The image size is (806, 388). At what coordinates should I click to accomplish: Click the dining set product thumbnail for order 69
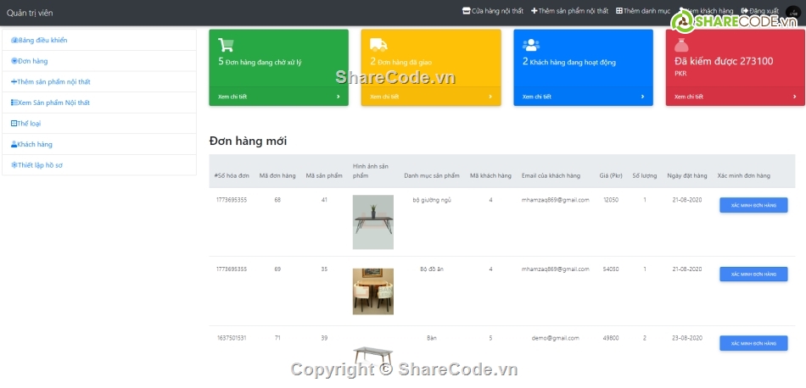click(x=373, y=291)
